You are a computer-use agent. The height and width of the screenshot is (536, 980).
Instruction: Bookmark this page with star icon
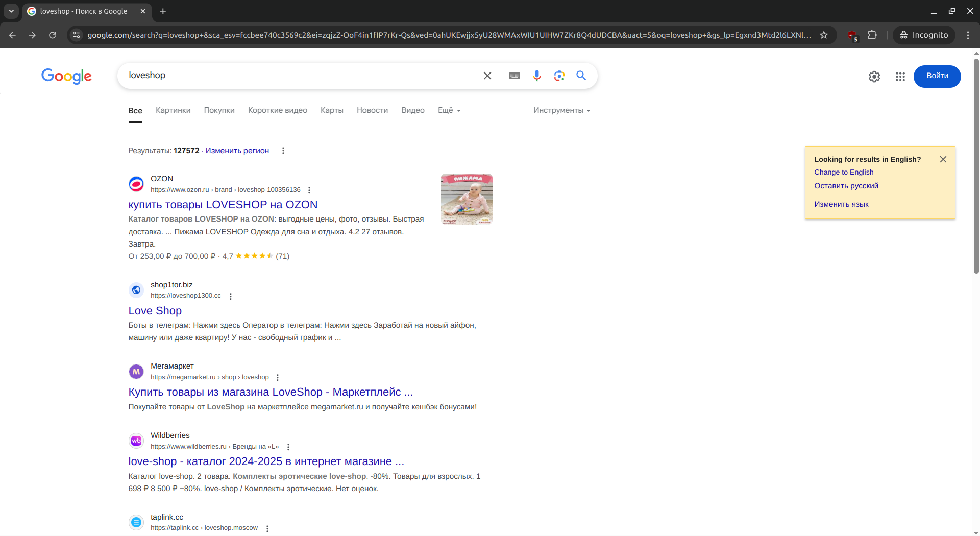824,35
